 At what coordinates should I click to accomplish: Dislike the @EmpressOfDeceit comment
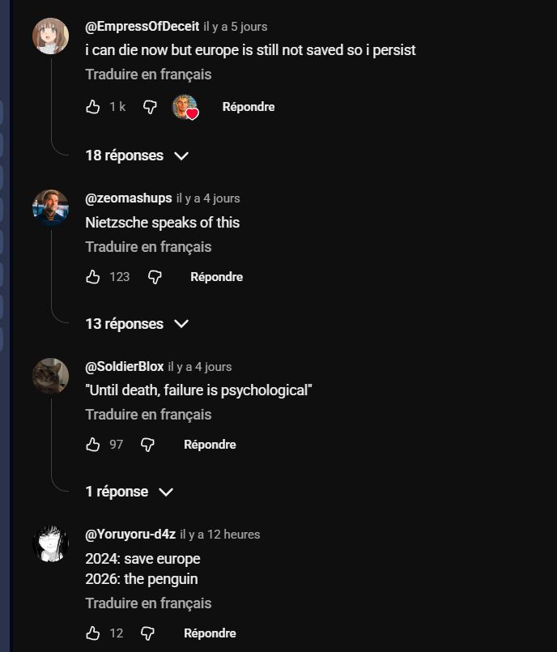[150, 107]
